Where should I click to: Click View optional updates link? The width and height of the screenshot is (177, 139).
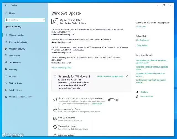61,68
